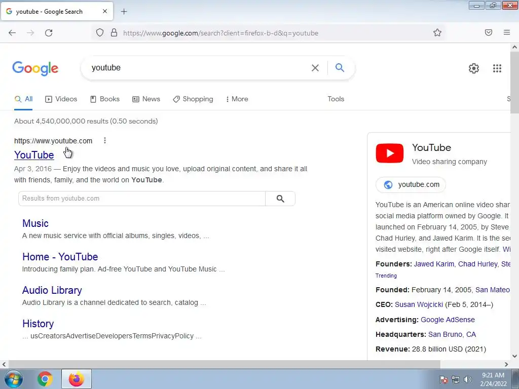Click the Google logo
519x389 pixels.
click(x=35, y=68)
